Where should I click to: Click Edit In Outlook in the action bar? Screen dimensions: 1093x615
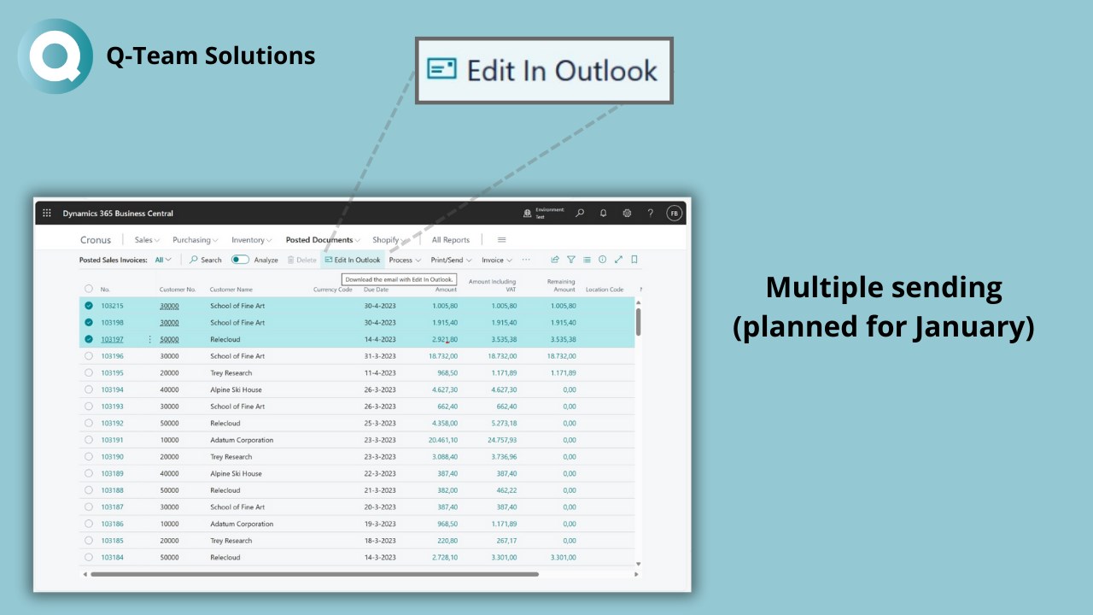click(x=353, y=260)
